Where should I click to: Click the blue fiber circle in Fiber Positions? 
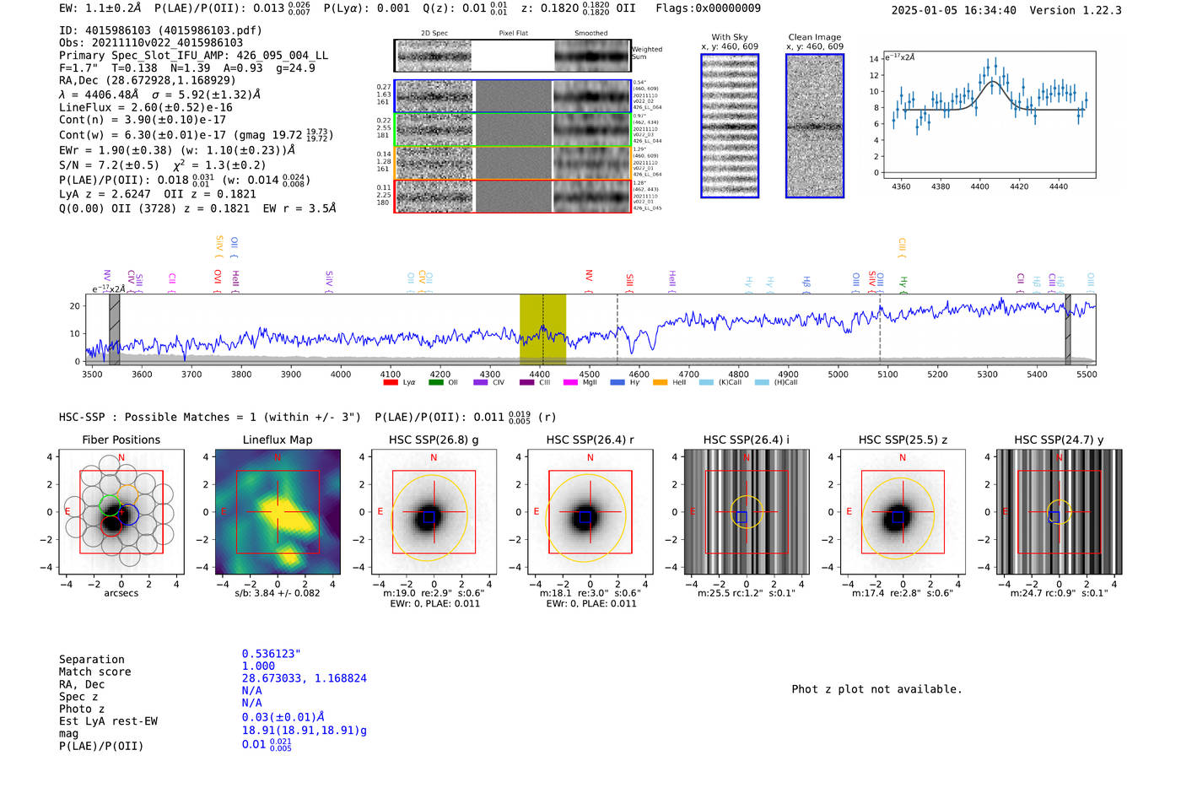pos(129,514)
